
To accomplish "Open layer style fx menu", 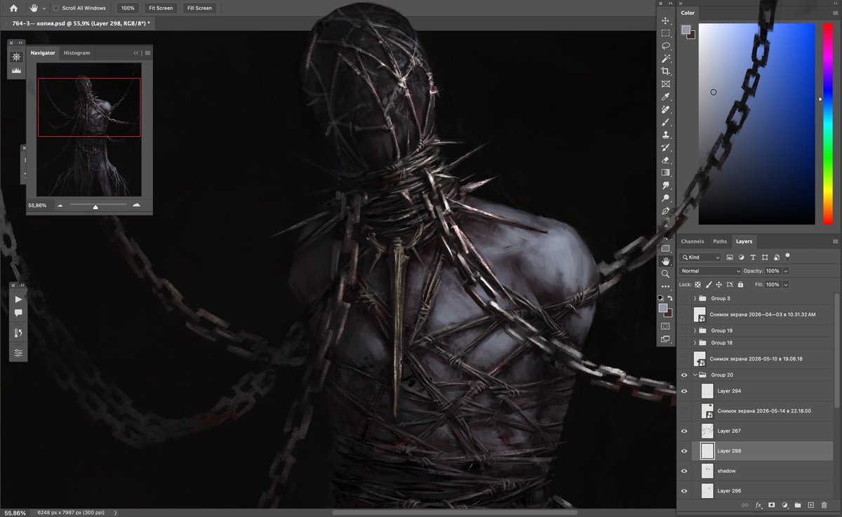I will 758,504.
